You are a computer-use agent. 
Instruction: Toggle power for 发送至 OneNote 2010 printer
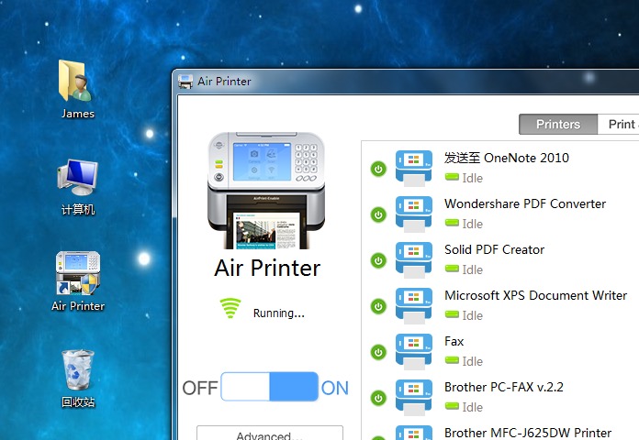pos(378,169)
